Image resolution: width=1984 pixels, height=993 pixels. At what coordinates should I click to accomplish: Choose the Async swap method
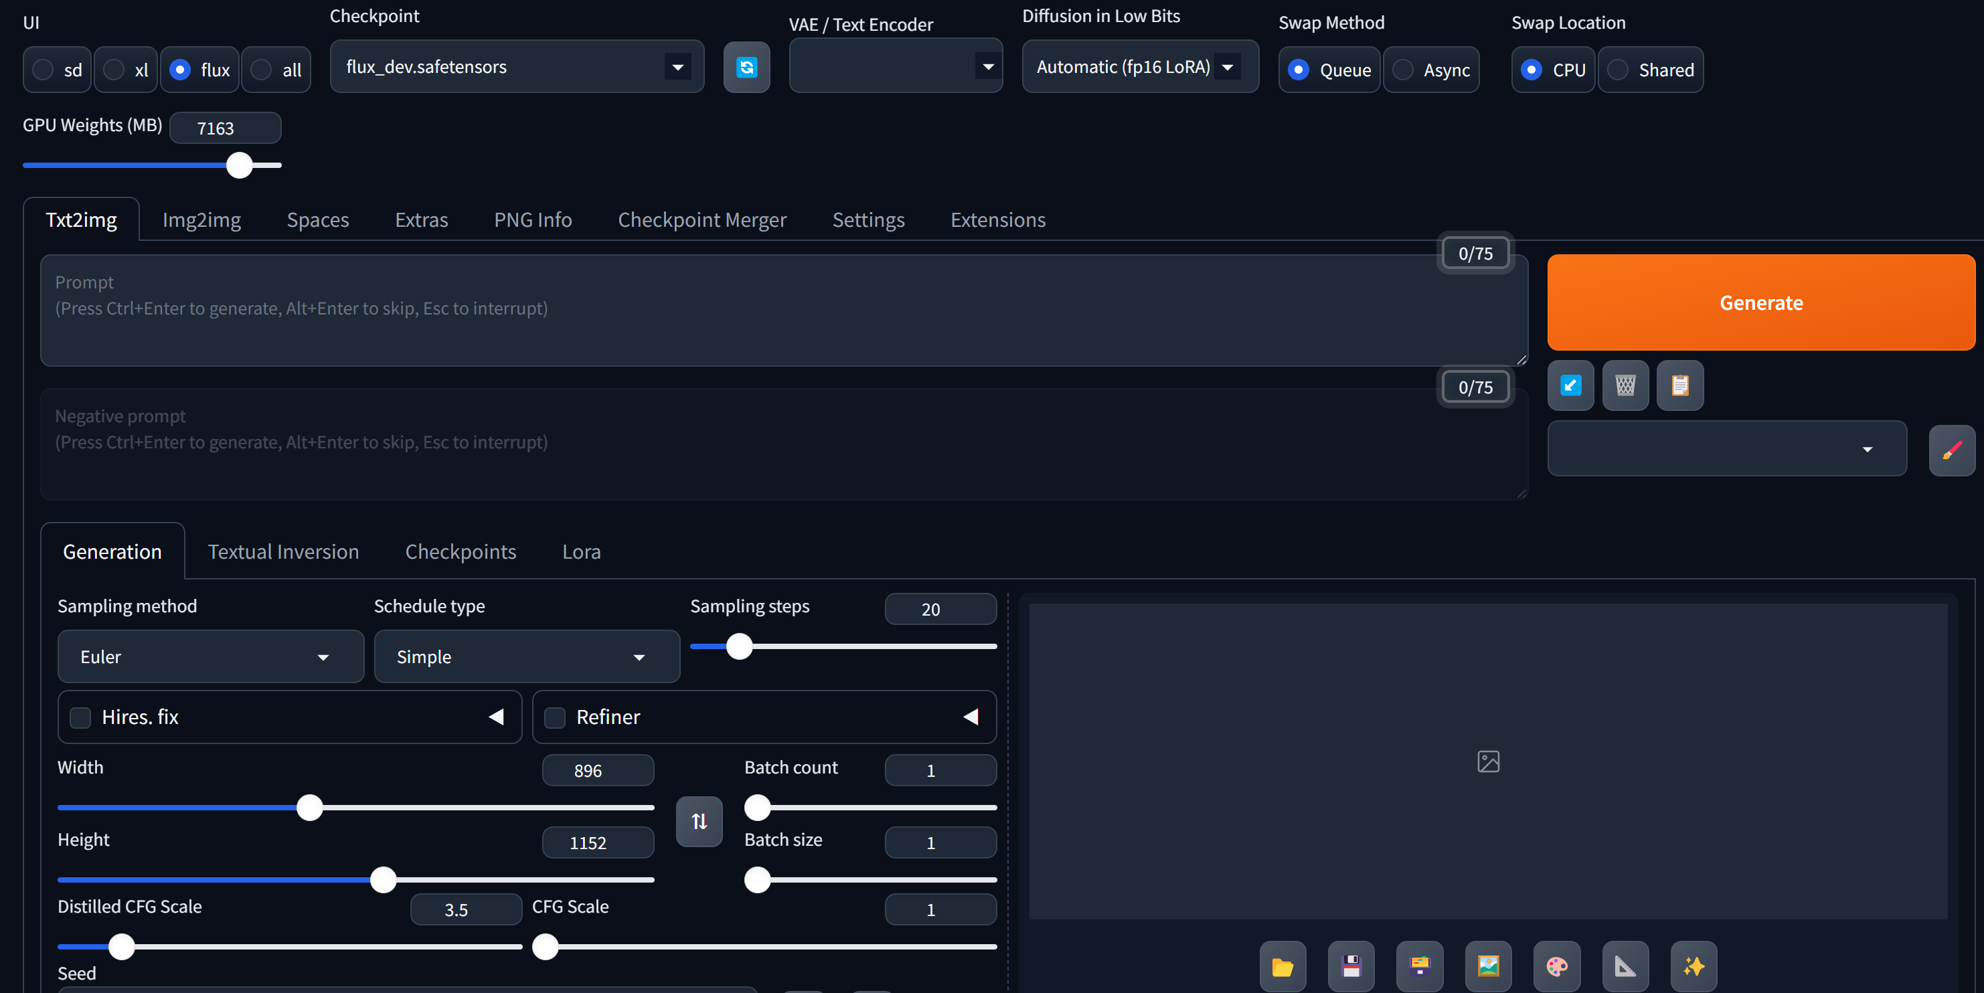tap(1402, 70)
